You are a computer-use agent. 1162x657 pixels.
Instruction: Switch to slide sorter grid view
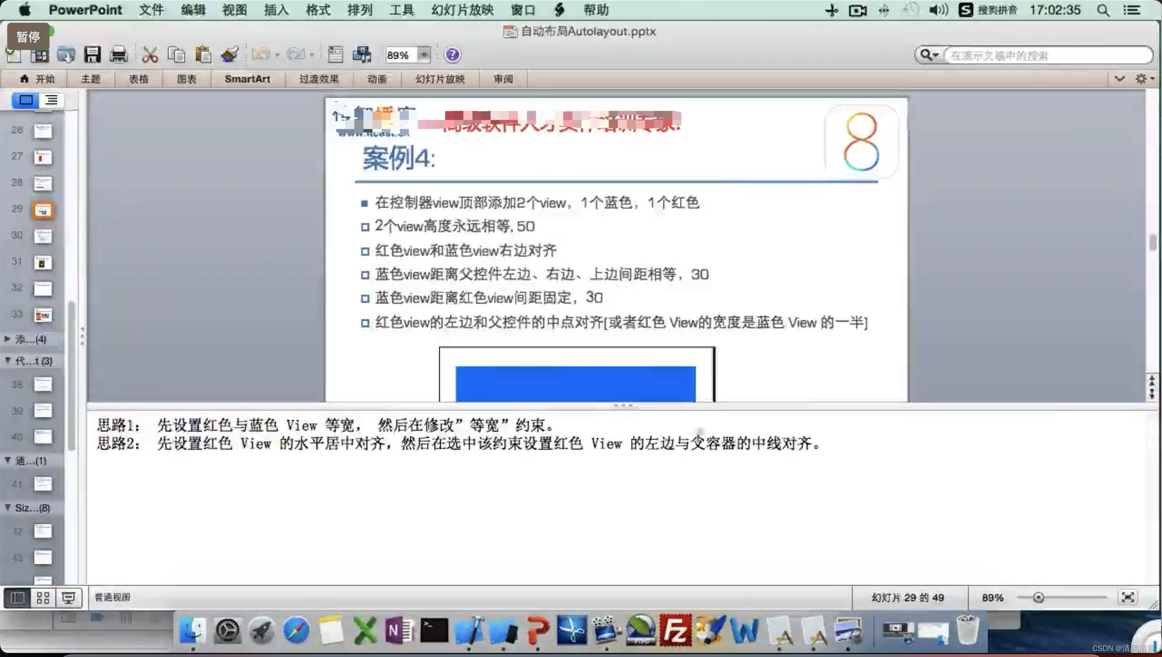point(43,598)
